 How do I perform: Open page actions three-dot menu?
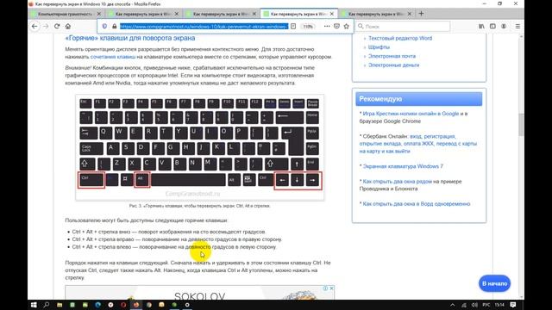click(327, 27)
